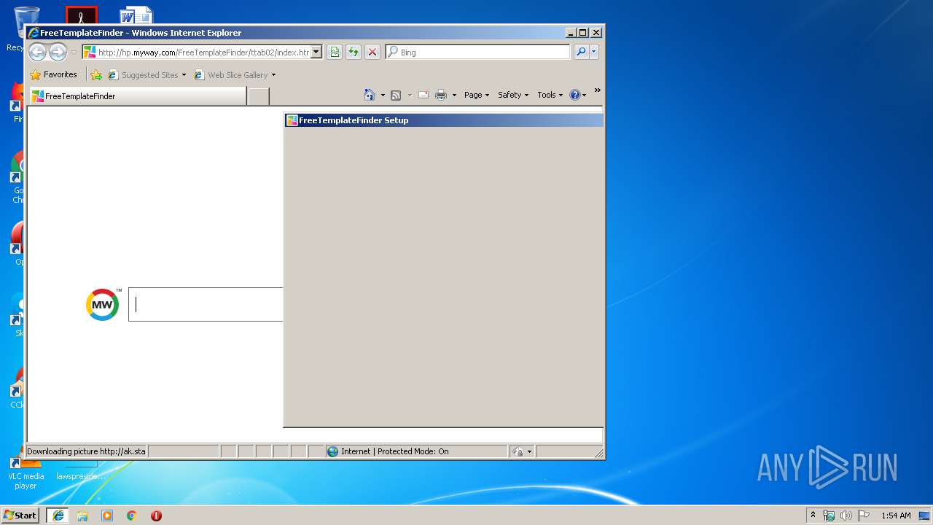Show hidden system tray icons
Image resolution: width=933 pixels, height=525 pixels.
point(813,515)
